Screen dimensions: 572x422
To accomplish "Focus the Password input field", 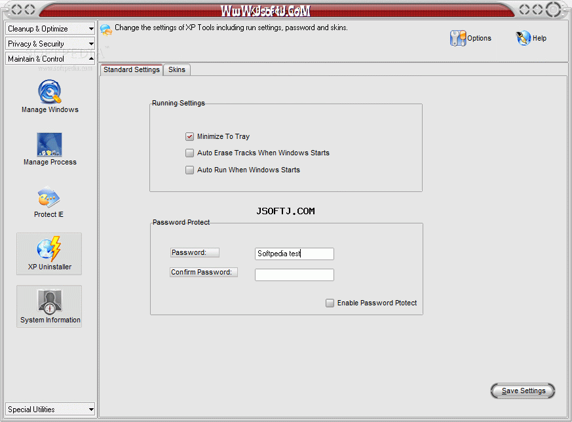I will tap(294, 254).
